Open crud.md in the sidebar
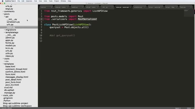195x109 pixels. click(x=8, y=88)
